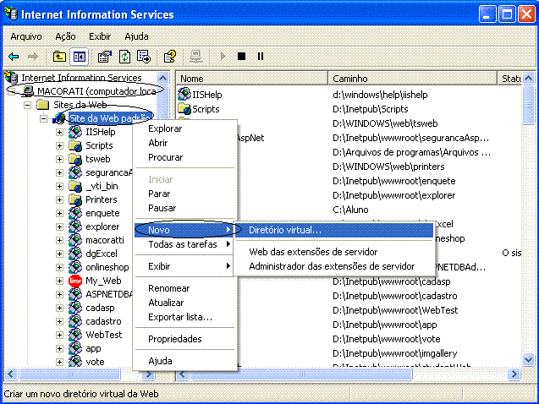The width and height of the screenshot is (539, 404).
Task: Click the IISHelp icon in the tree
Action: click(75, 132)
